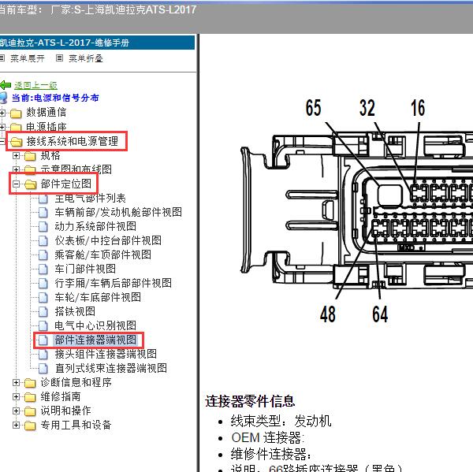Viewport: 473px width, 472px height.
Task: Select the 部件定位图 folder
Action: pos(66,184)
